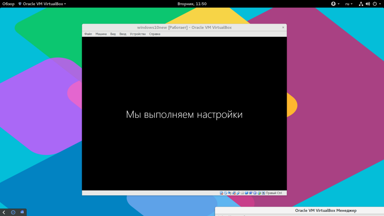Open the Устройства menu

click(138, 34)
